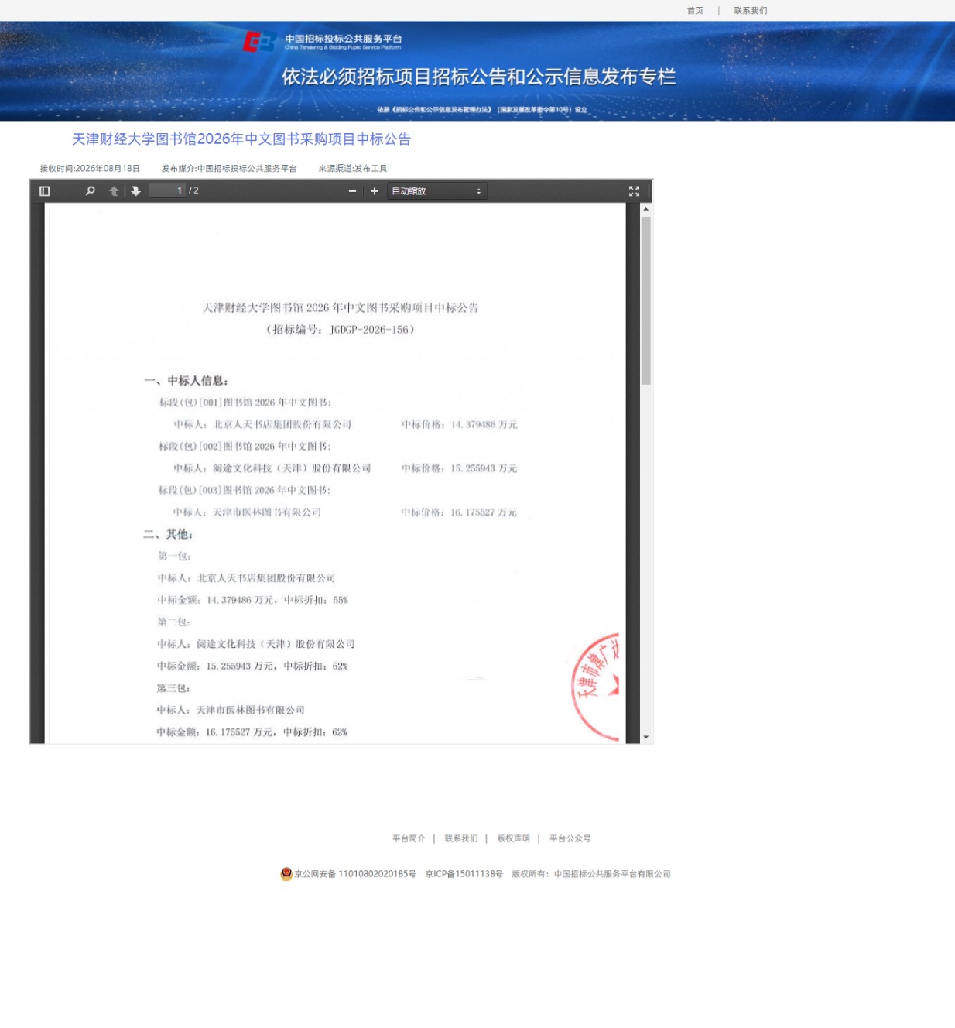The height and width of the screenshot is (1028, 955).
Task: Click 中标价格 16.175527 万元 text
Action: click(x=459, y=512)
